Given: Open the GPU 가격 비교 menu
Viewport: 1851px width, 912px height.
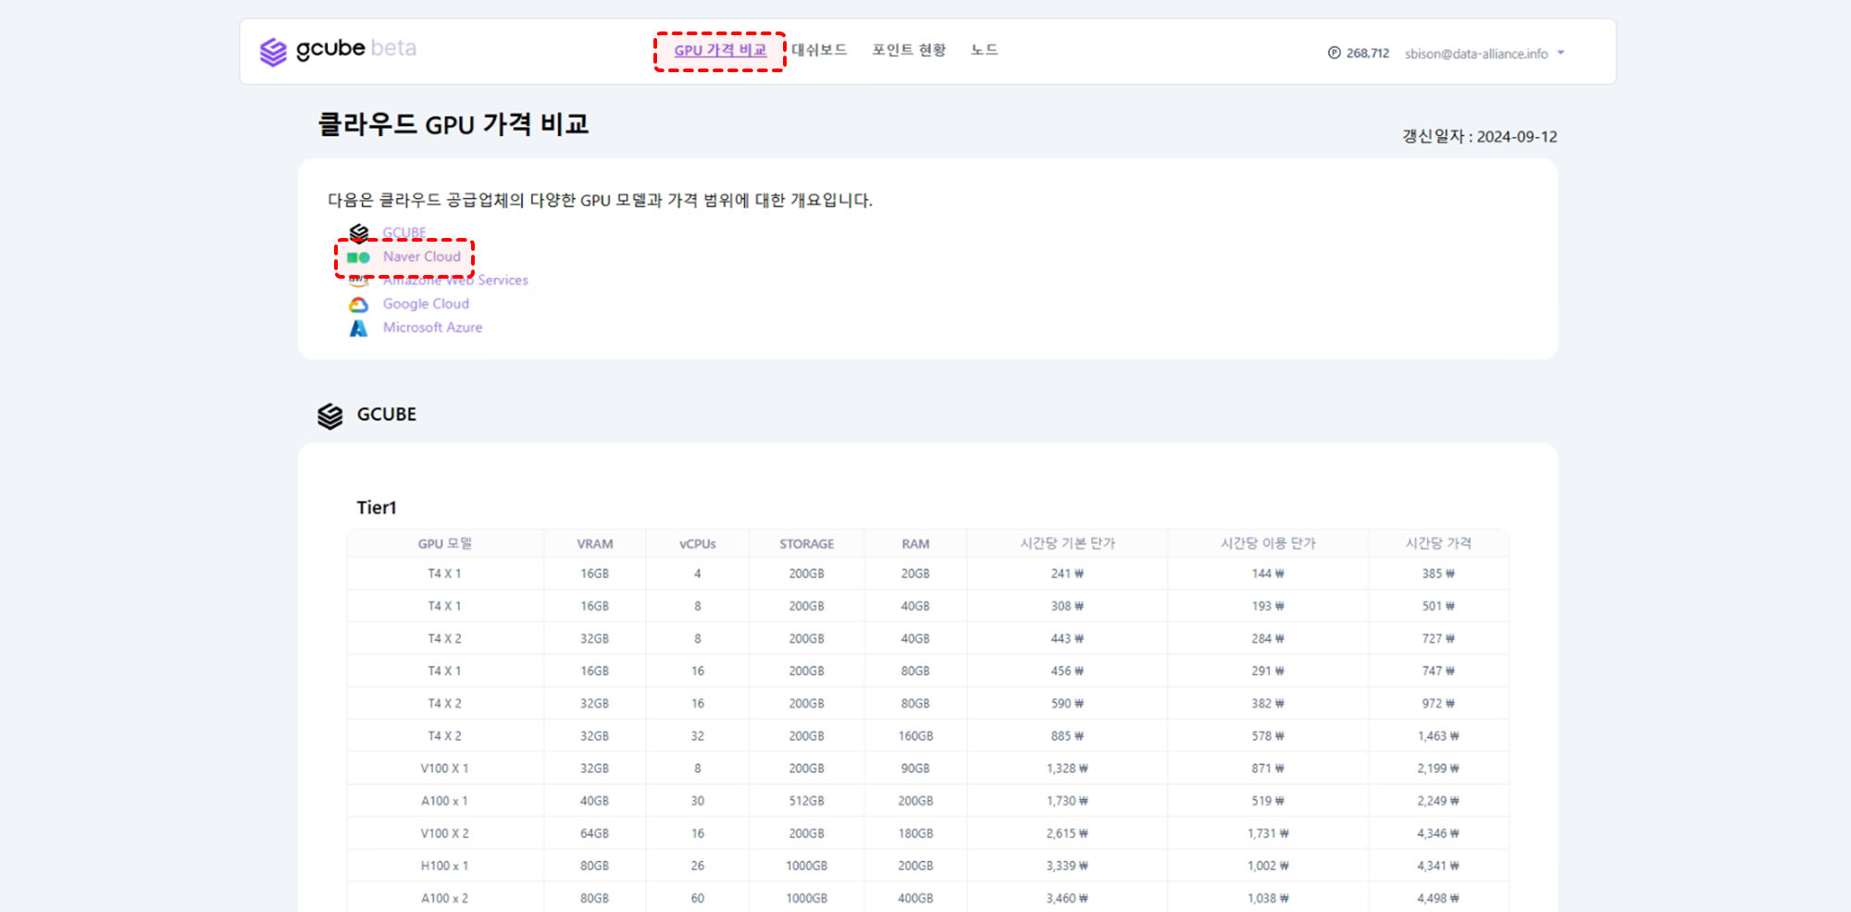Looking at the screenshot, I should pos(720,50).
